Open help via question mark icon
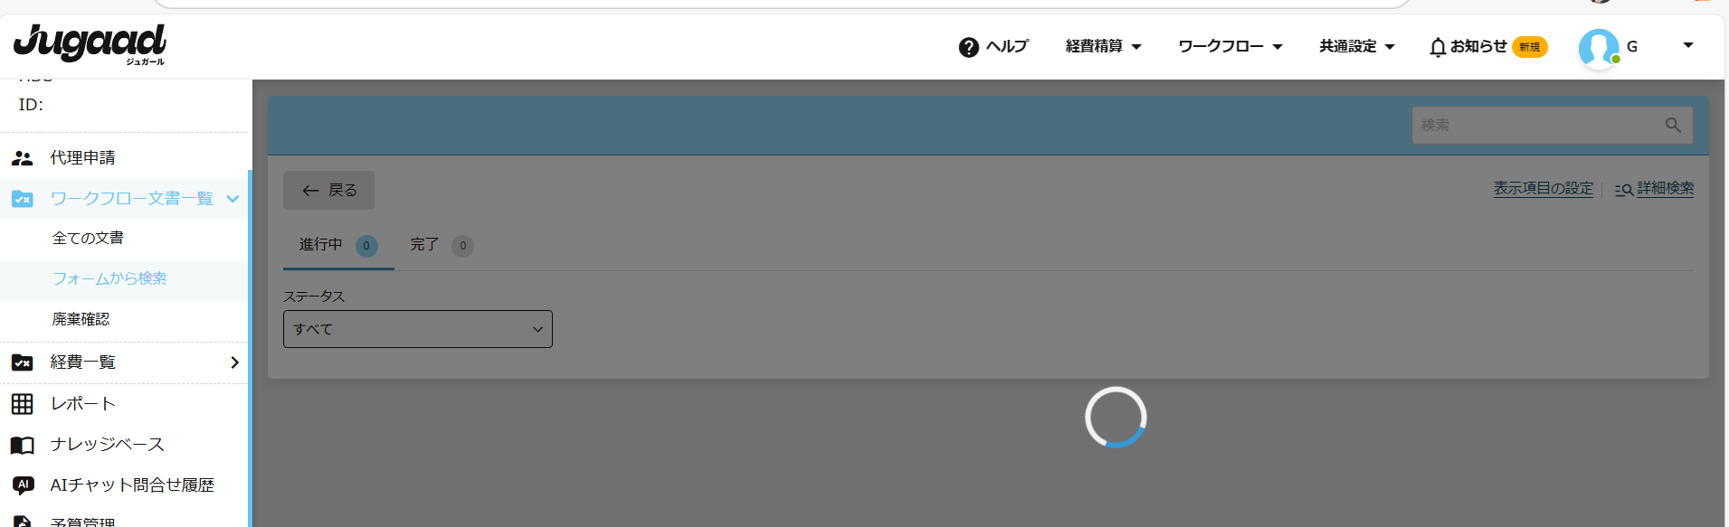This screenshot has height=527, width=1729. click(x=968, y=47)
